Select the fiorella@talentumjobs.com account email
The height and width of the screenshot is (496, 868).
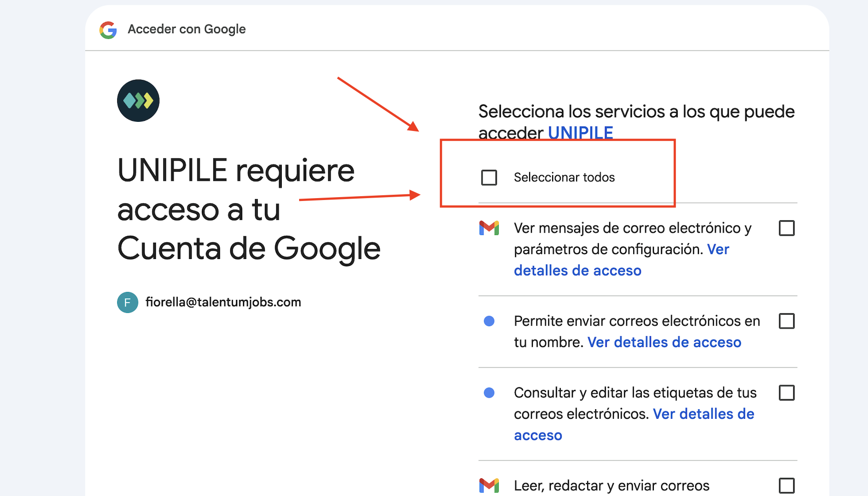pos(223,302)
